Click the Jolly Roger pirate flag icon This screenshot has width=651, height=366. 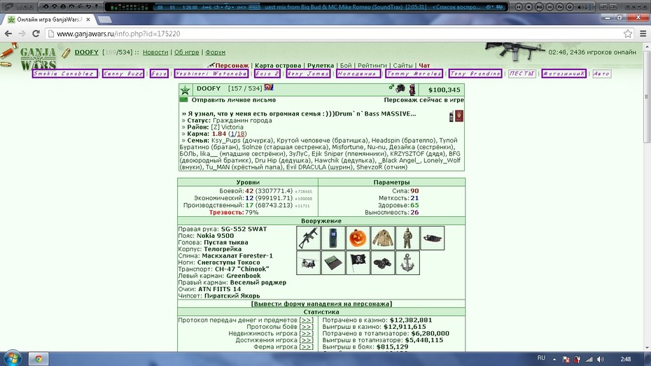click(358, 262)
